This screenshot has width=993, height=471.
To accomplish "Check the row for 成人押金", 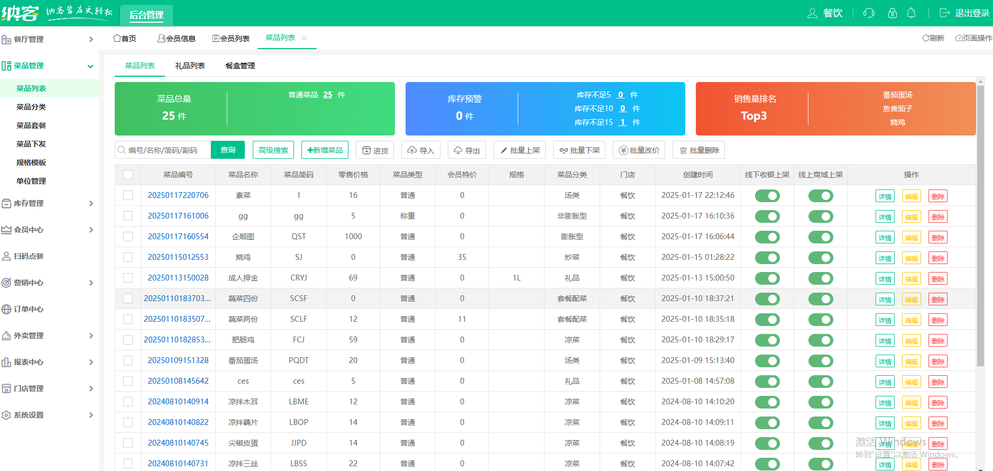I will coord(128,278).
